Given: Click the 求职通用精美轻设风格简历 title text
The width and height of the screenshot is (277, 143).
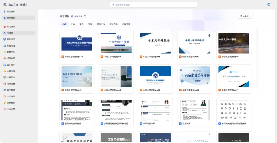Looking at the screenshot, I should click(x=117, y=124).
